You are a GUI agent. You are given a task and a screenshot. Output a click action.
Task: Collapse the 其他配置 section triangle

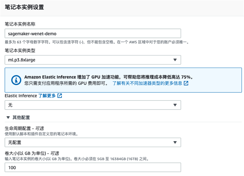point(8,117)
